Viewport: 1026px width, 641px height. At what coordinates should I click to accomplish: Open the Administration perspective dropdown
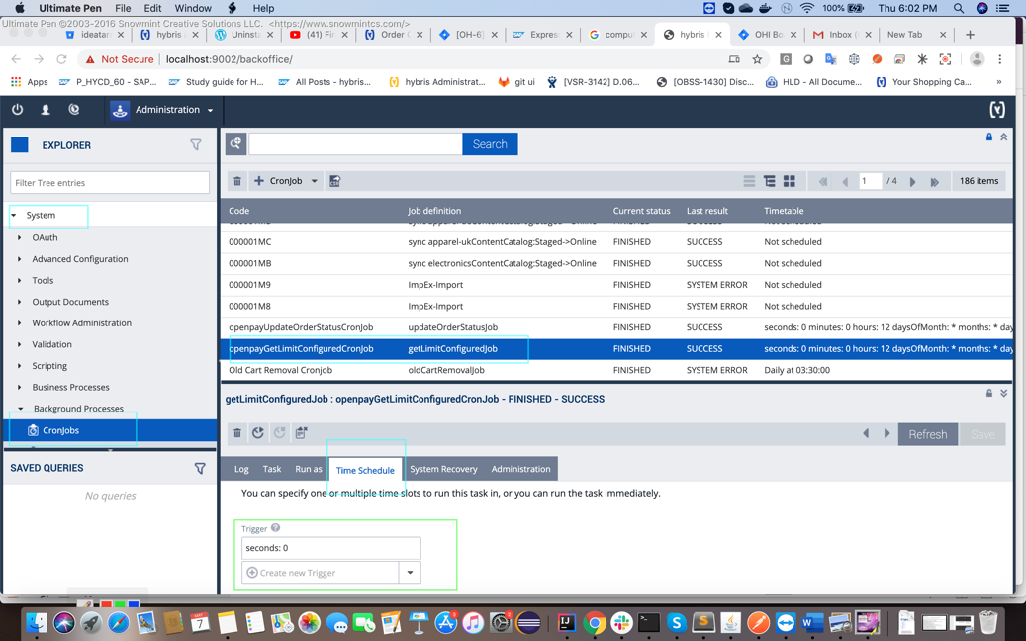[x=210, y=110]
